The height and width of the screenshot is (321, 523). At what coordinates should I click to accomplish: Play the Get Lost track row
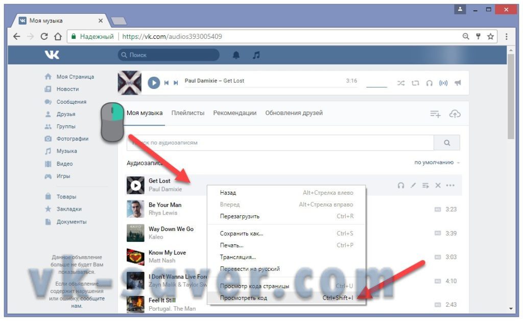coord(135,185)
